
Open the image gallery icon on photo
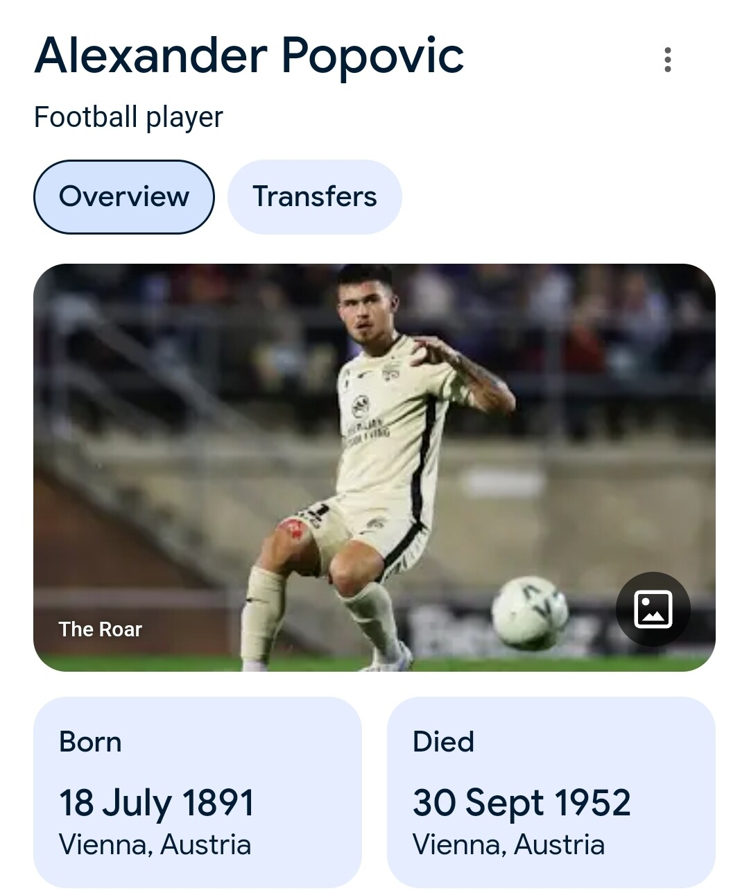tap(653, 609)
